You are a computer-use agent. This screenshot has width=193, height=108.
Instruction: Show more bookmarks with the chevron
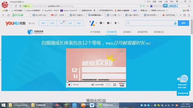point(167,10)
